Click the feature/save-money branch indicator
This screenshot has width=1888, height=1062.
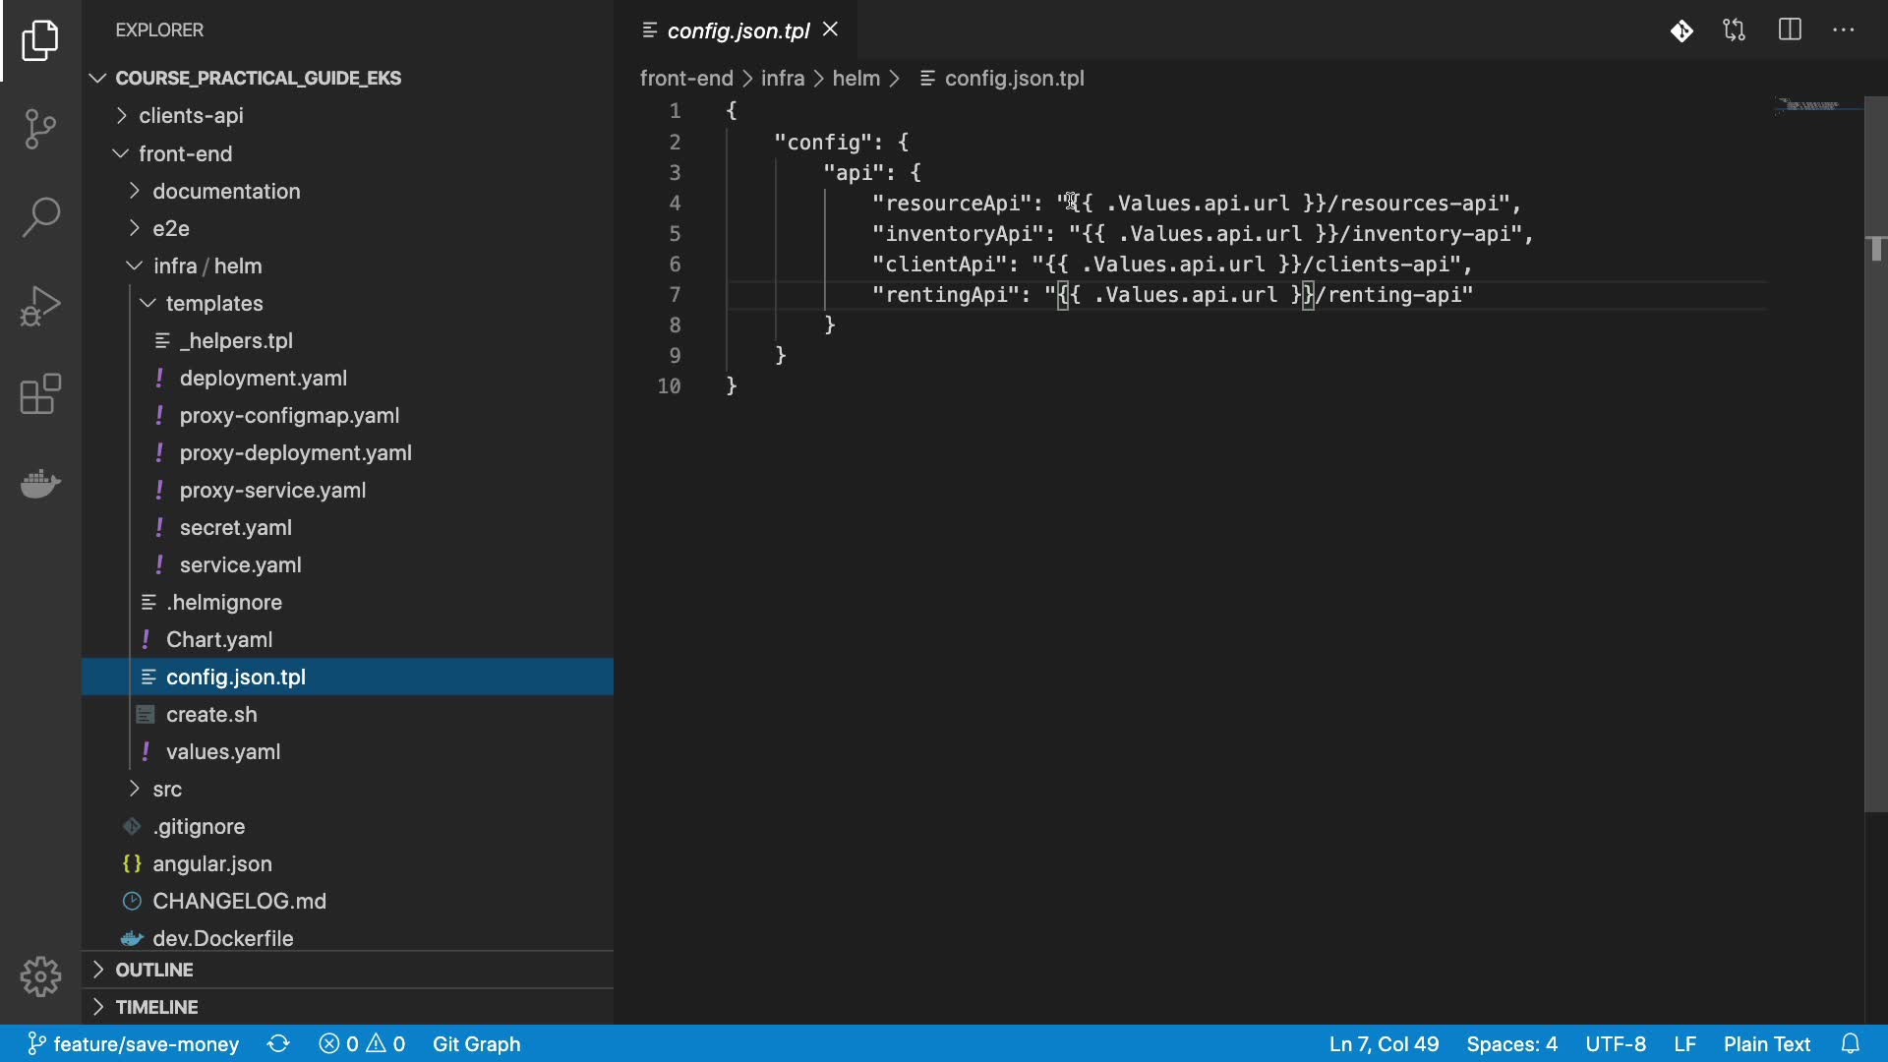coord(134,1043)
